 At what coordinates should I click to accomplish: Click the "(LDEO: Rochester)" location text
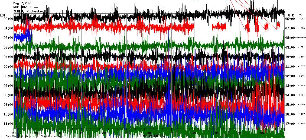pos(30,12)
